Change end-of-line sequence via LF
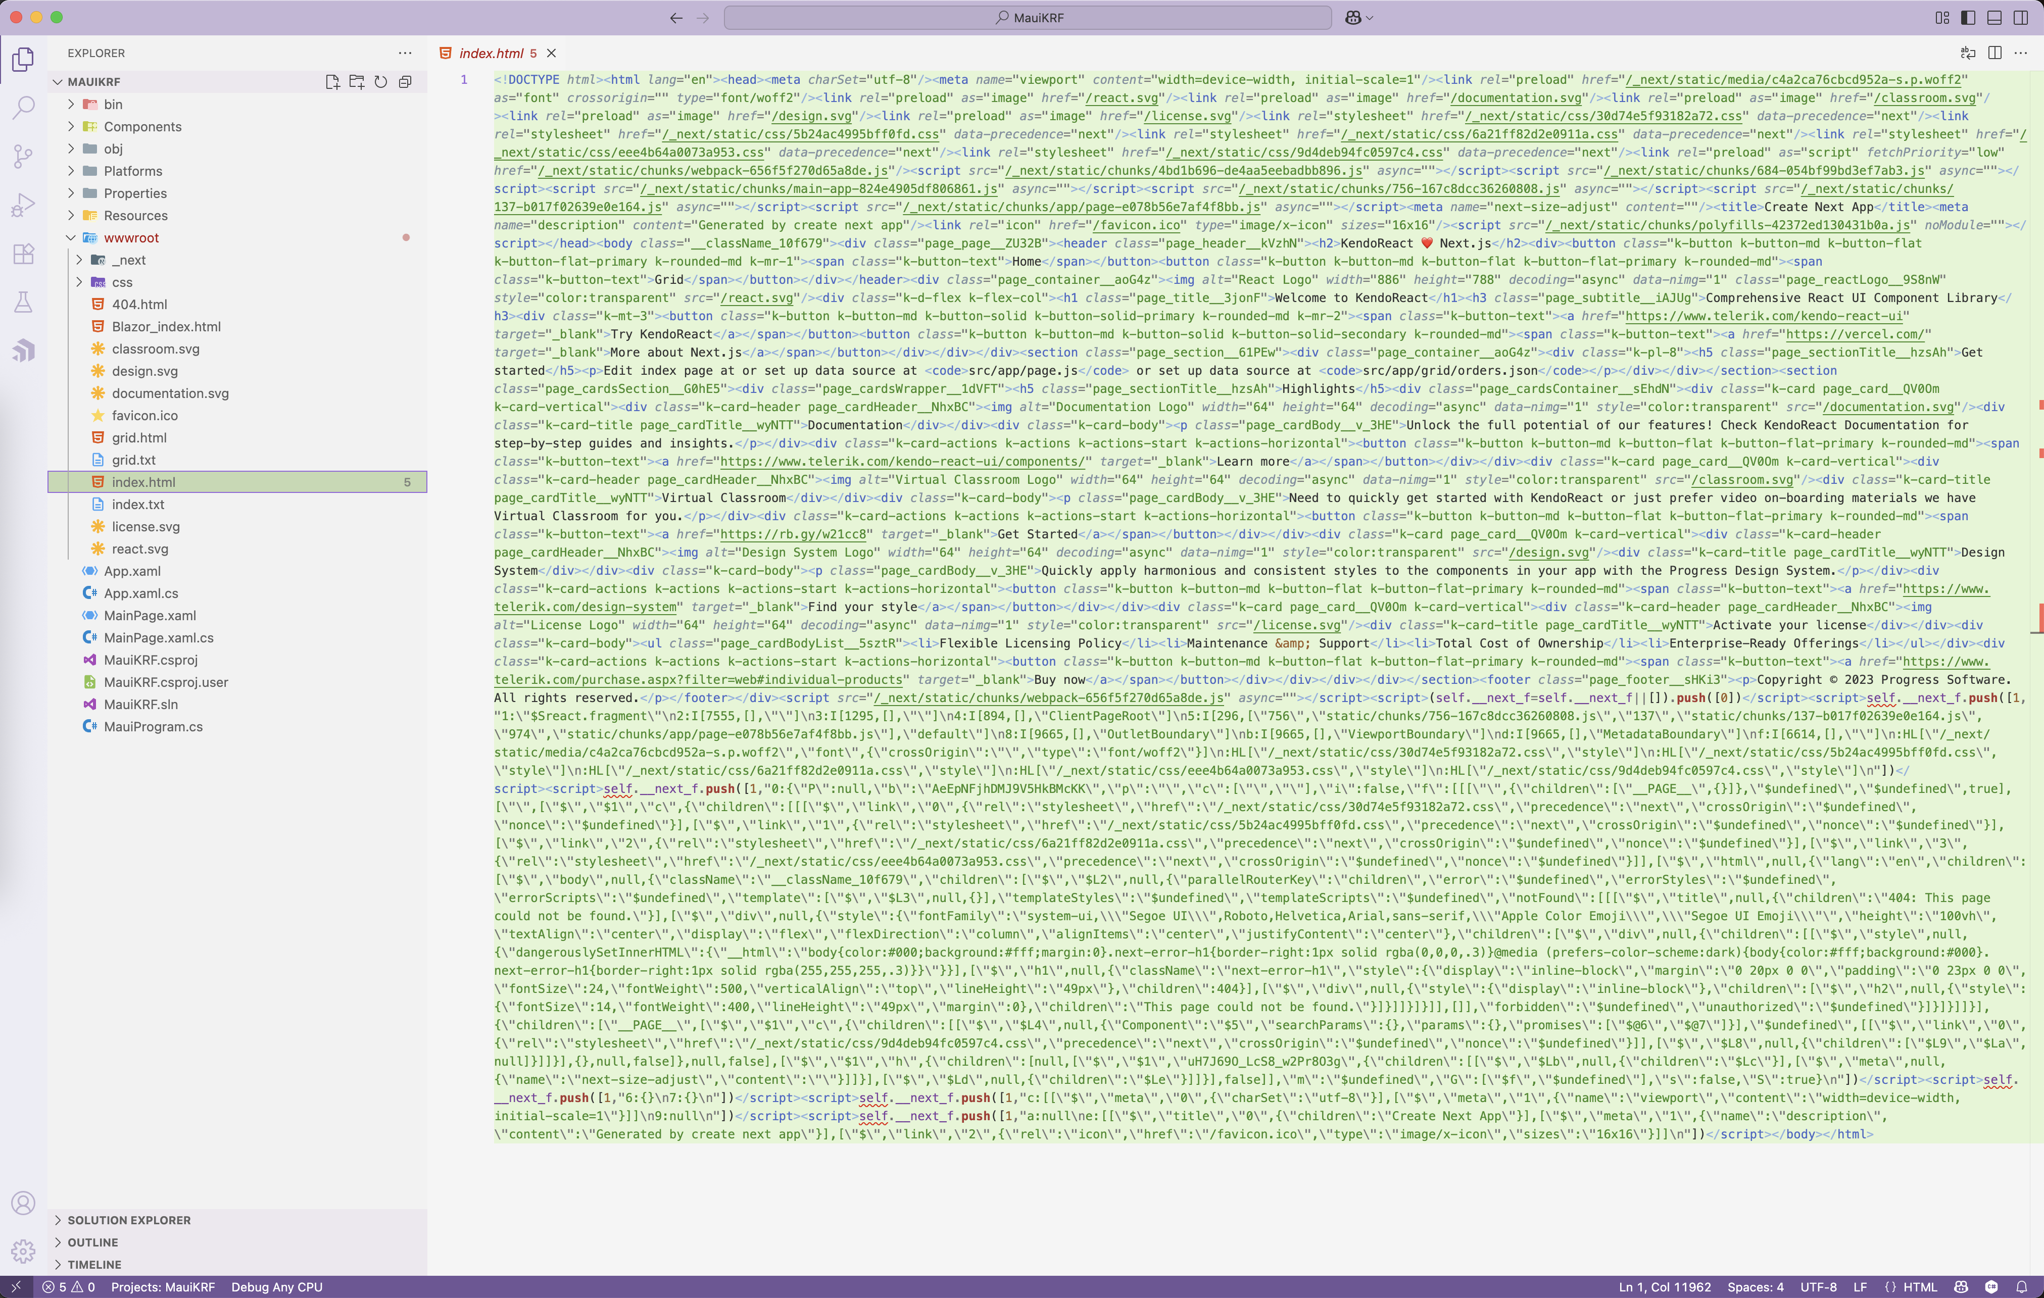Screen dimensions: 2044x1298 tap(1860, 1287)
